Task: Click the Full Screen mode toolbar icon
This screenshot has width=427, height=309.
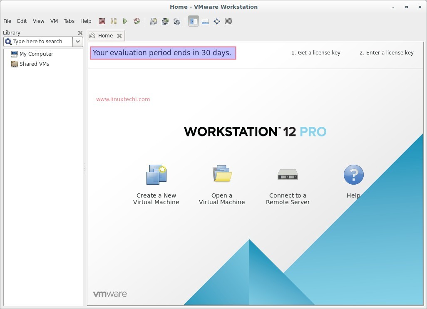Action: click(217, 21)
